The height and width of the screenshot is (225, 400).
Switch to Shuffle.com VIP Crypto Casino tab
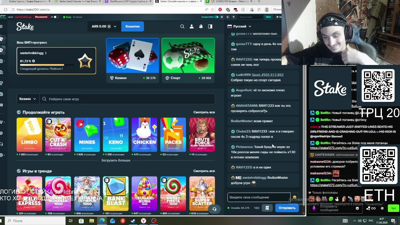pyautogui.click(x=128, y=2)
